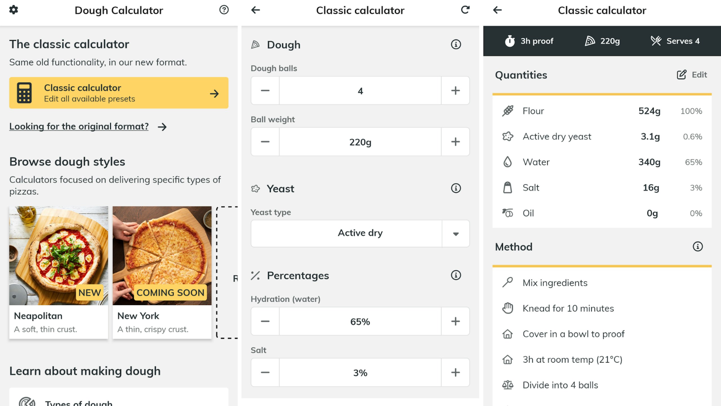
Task: Open the help question mark icon
Action: (x=224, y=10)
